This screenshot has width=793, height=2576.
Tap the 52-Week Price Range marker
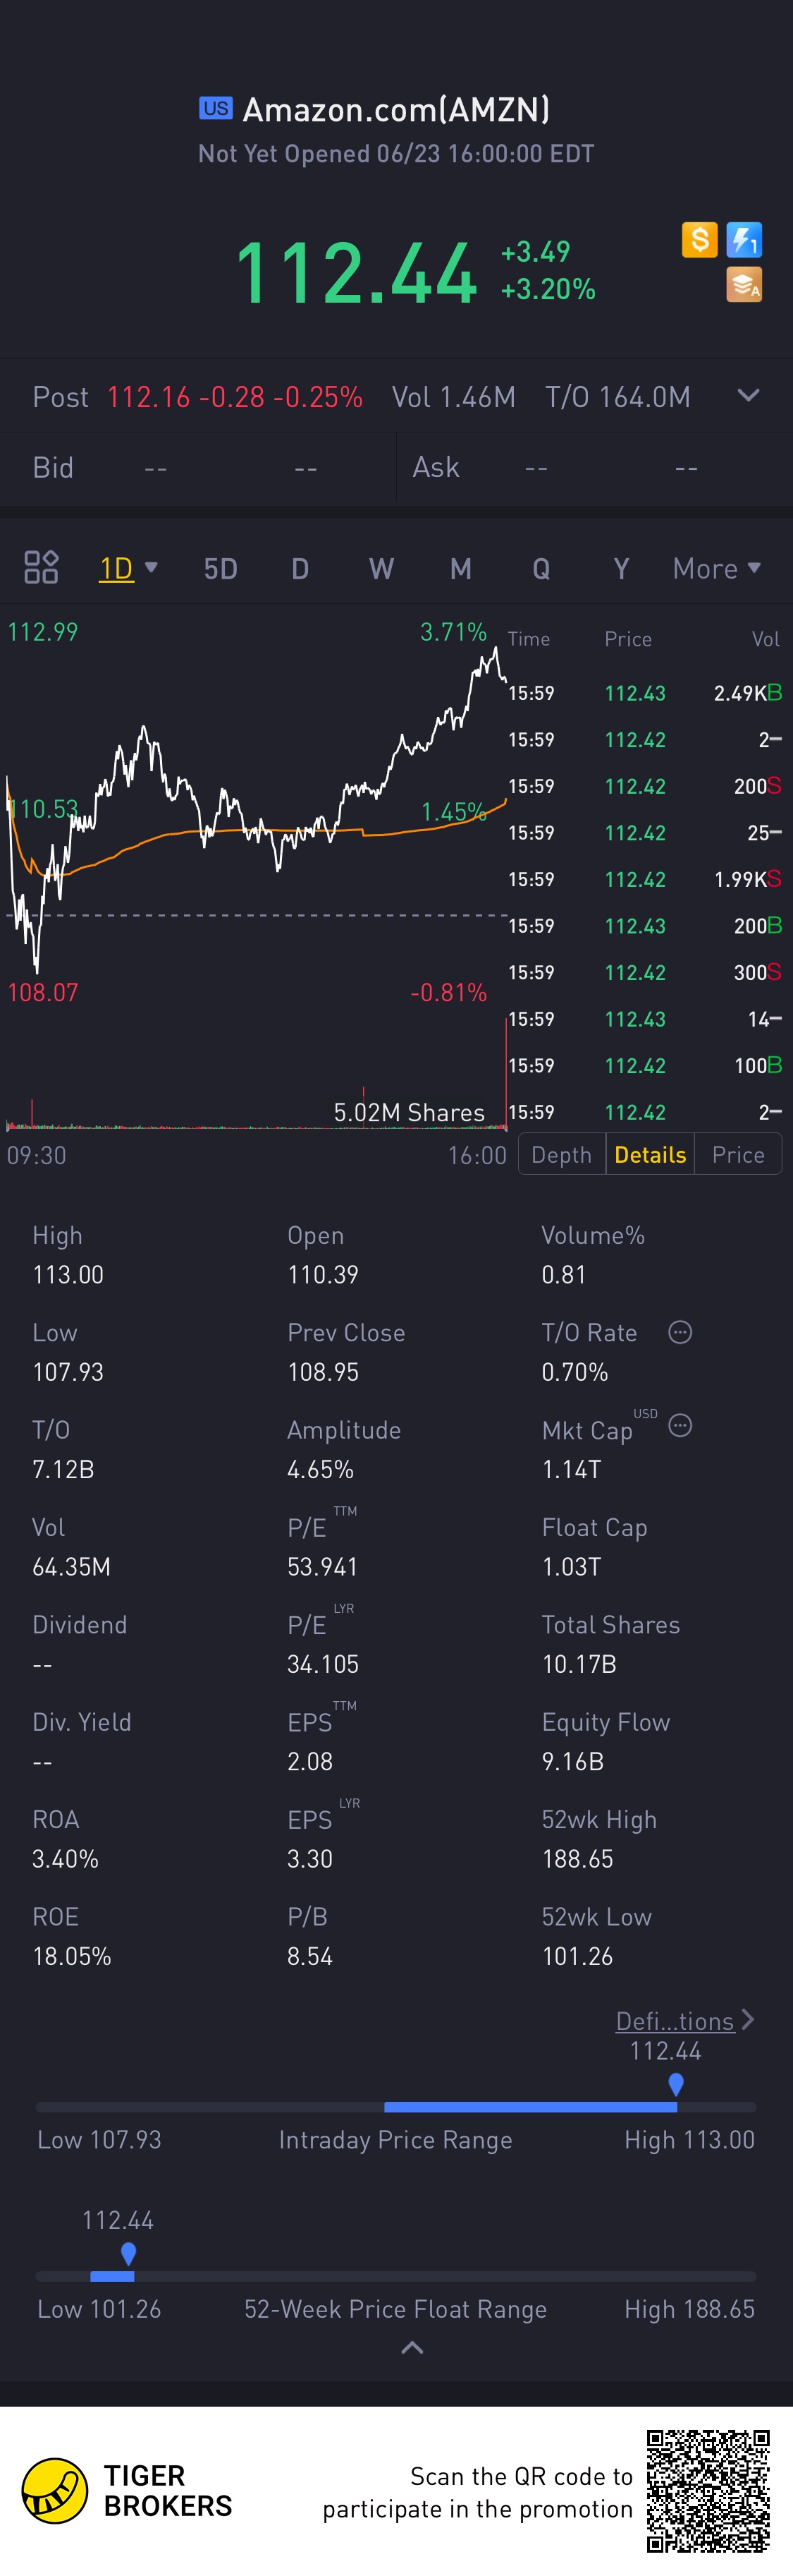128,2253
